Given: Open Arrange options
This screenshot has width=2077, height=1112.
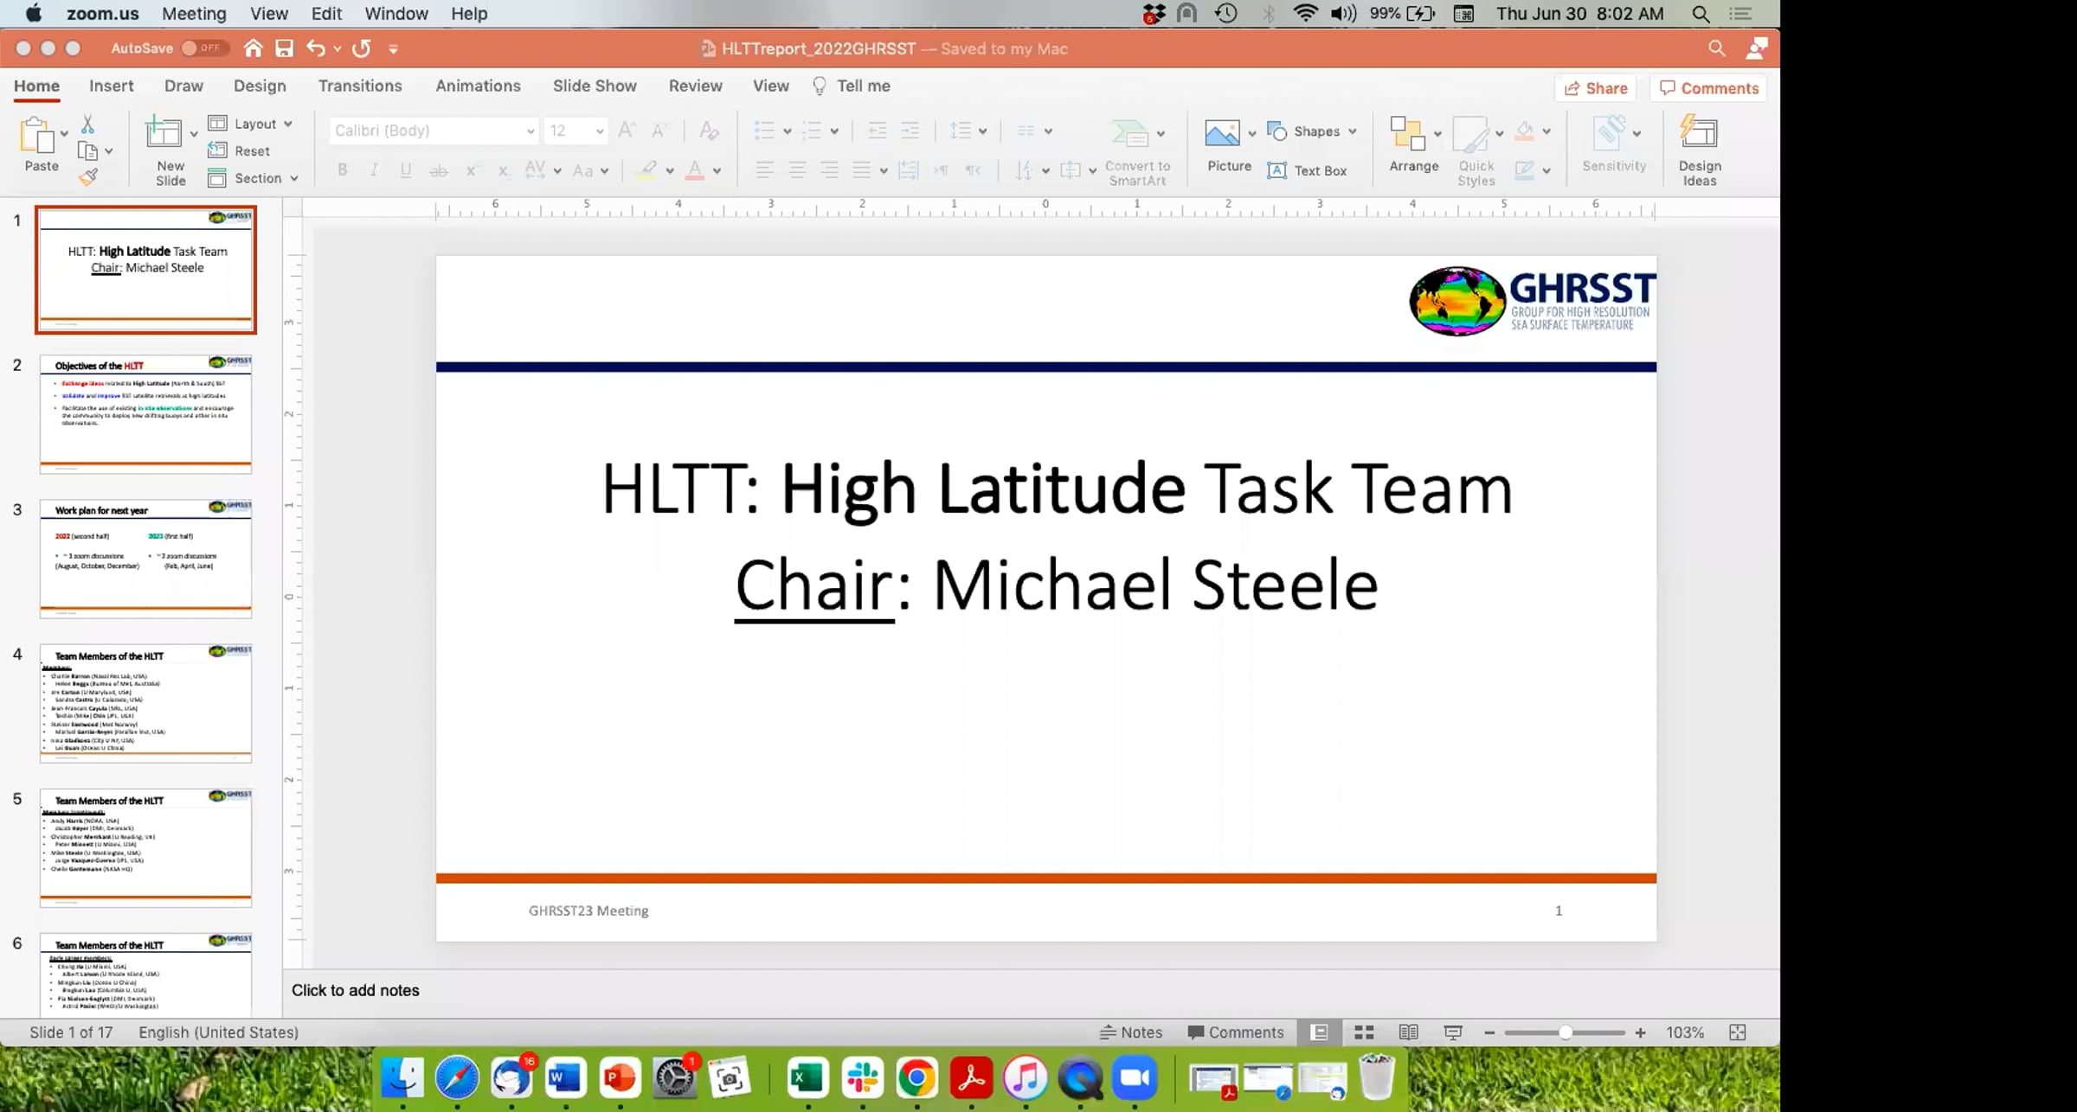Looking at the screenshot, I should pos(1413,145).
